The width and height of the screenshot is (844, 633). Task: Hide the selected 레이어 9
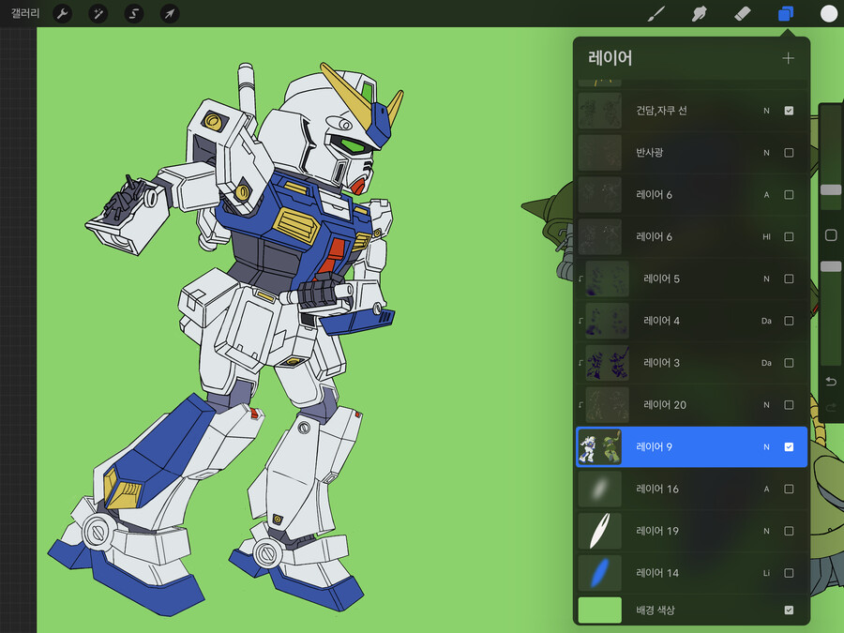click(x=789, y=446)
